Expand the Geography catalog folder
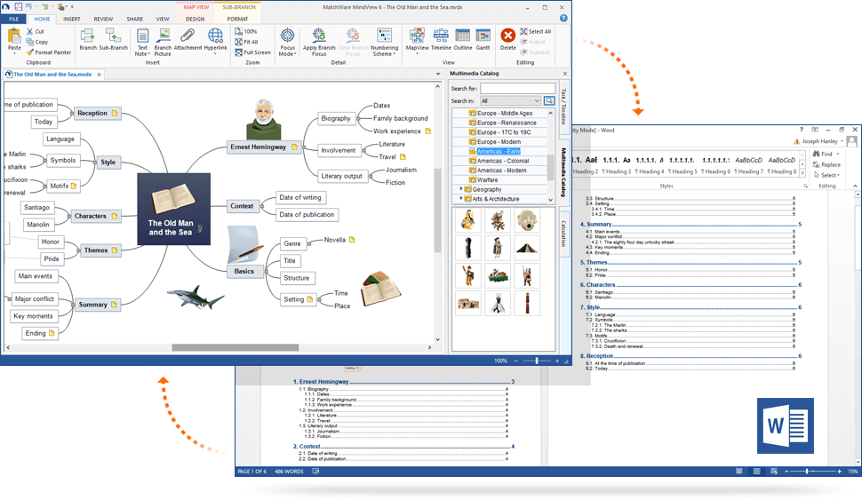Viewport: 862px width, 500px height. [x=461, y=188]
